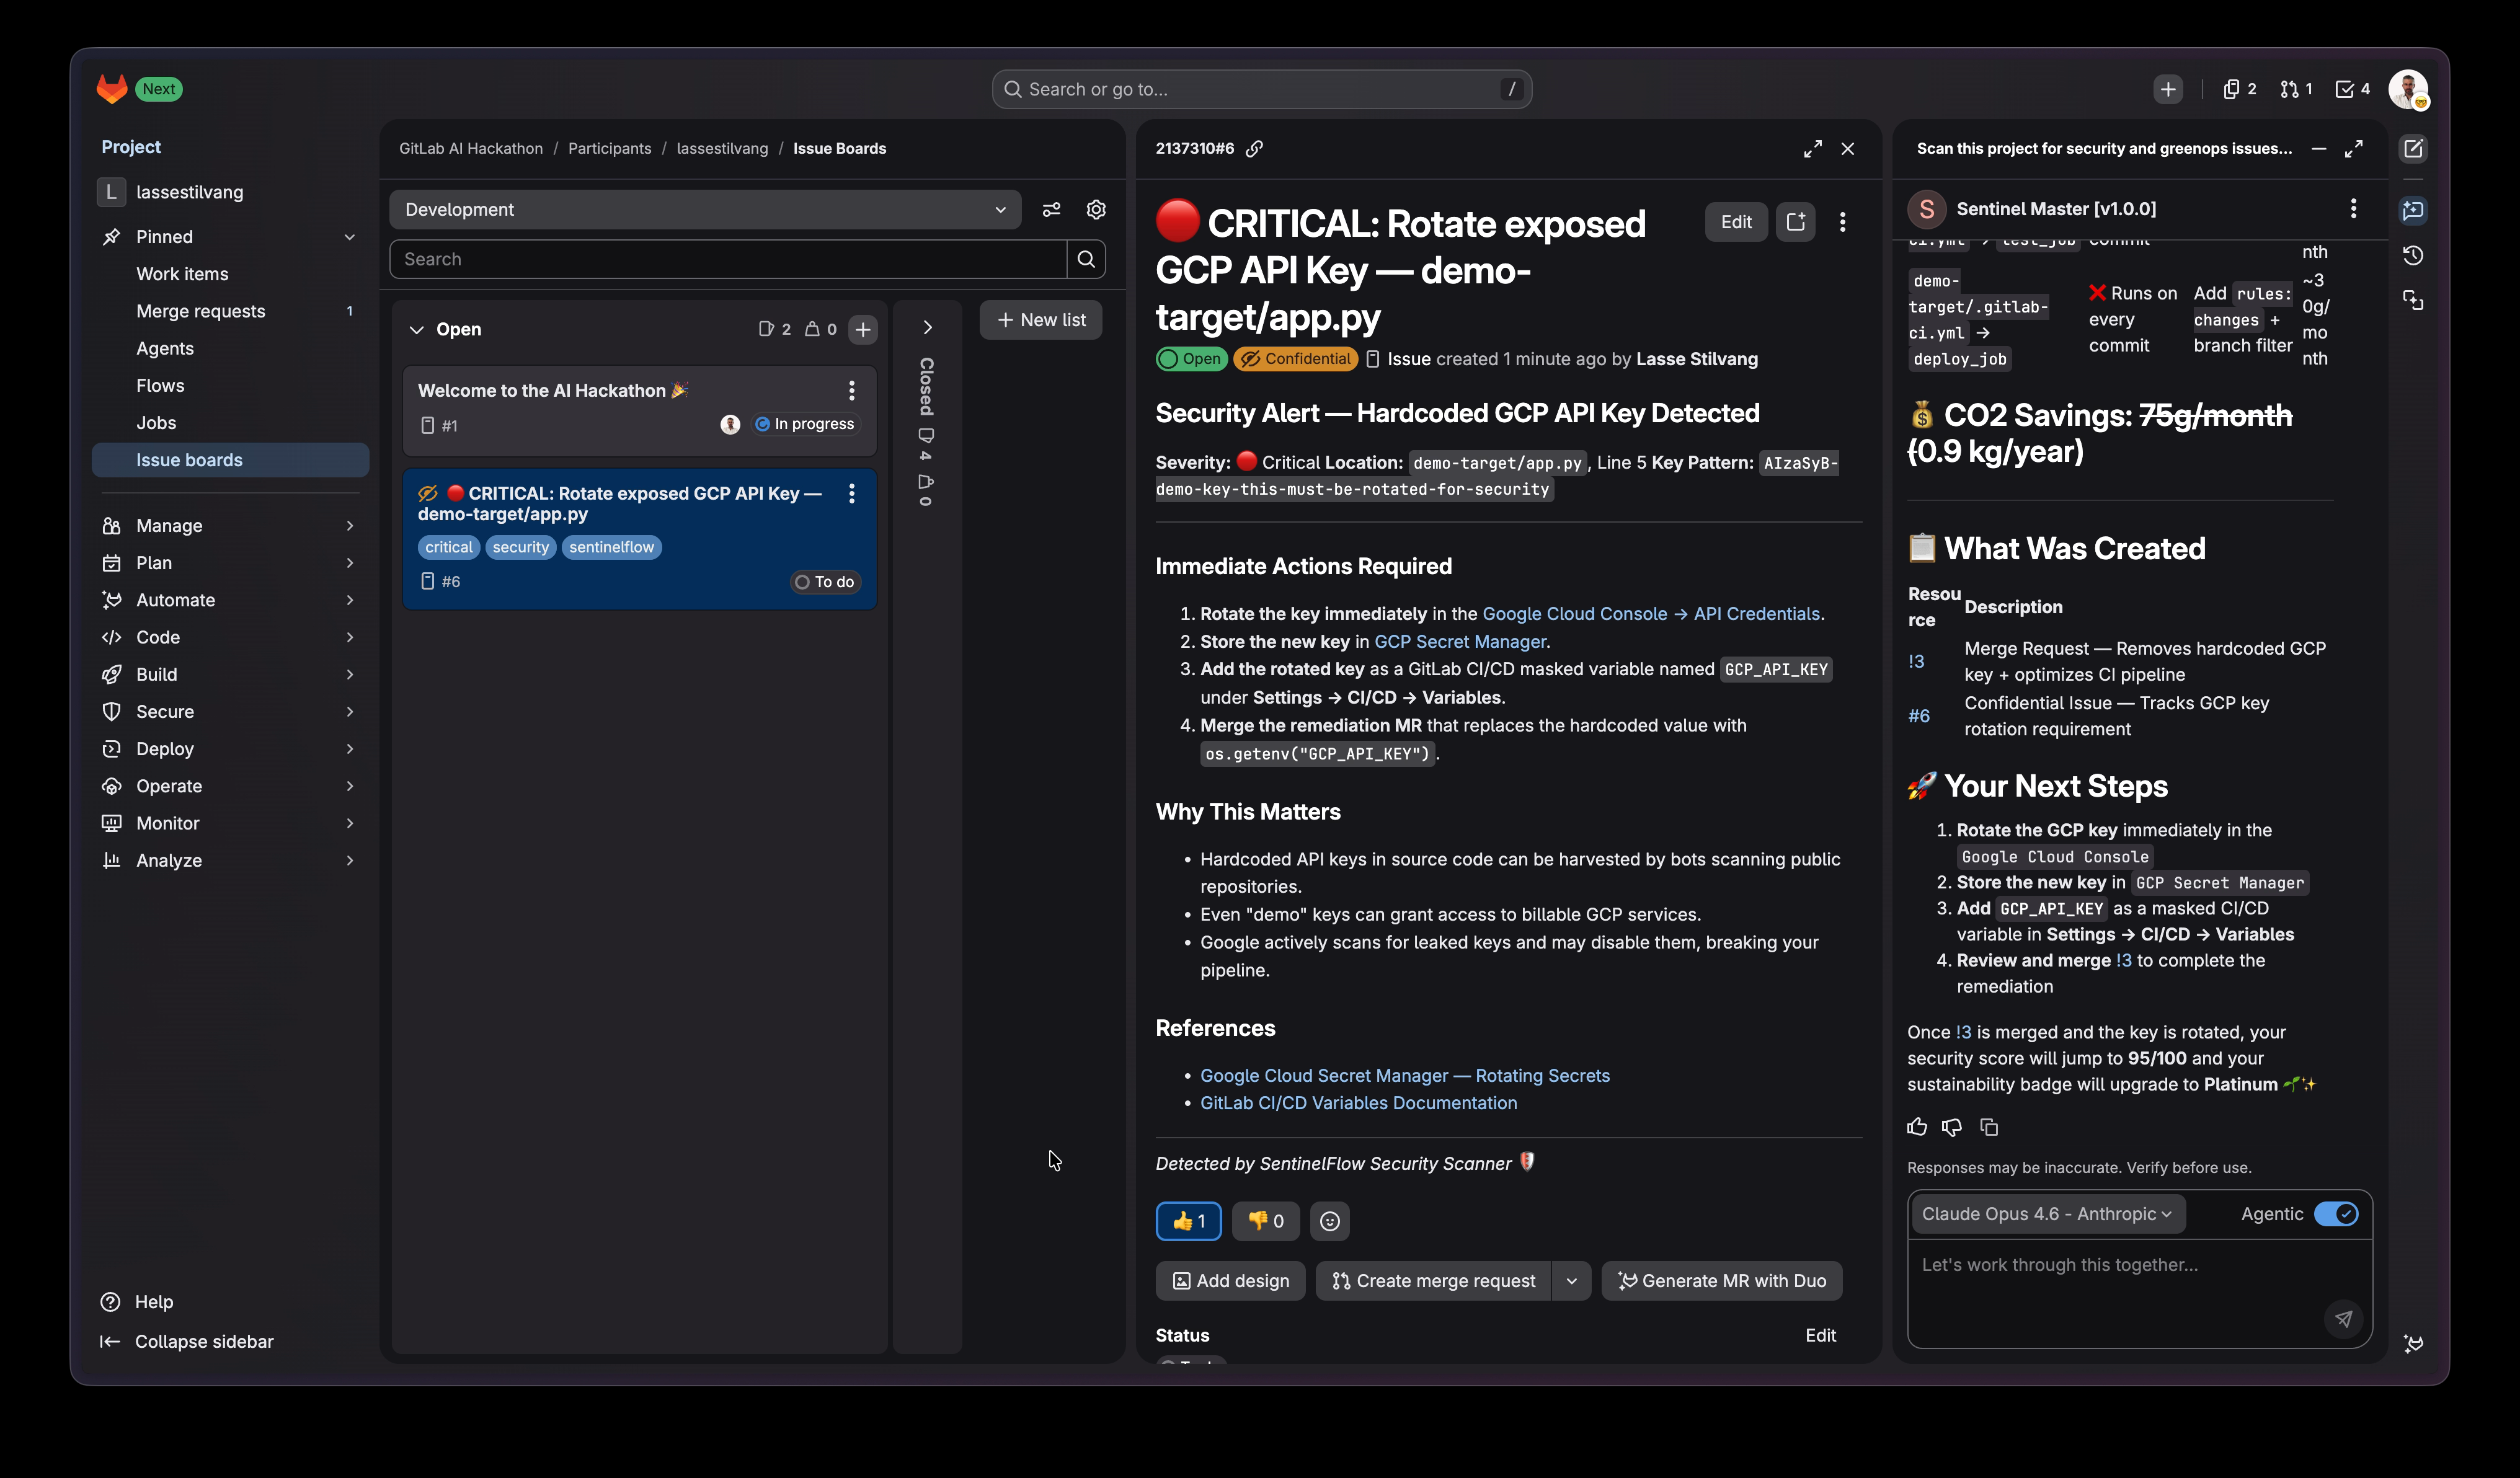
Task: Give thumbs up to Duo response
Action: click(x=1917, y=1127)
